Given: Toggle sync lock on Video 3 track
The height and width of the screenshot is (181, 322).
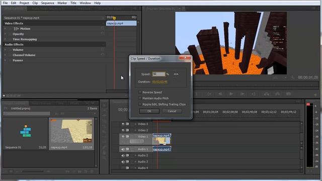Looking at the screenshot, I should tap(127, 124).
